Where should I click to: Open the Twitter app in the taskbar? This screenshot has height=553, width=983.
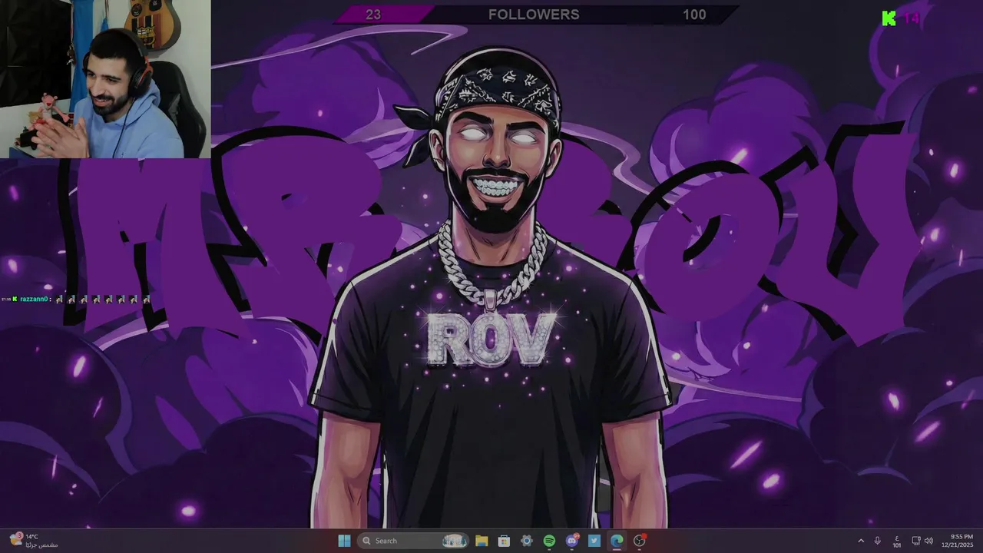pos(594,541)
